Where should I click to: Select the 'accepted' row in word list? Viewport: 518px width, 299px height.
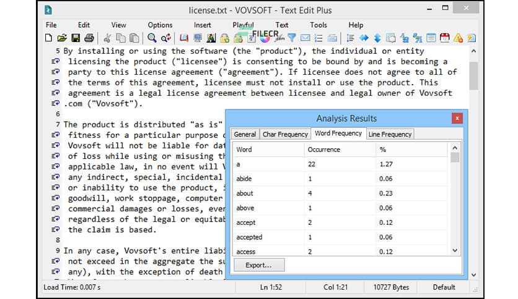pyautogui.click(x=340, y=237)
